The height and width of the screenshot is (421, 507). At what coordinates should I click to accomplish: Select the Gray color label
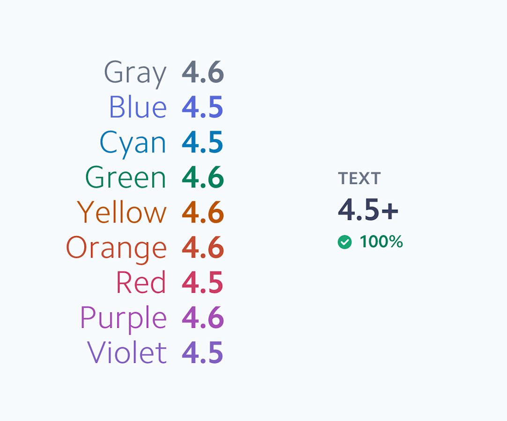click(x=135, y=74)
